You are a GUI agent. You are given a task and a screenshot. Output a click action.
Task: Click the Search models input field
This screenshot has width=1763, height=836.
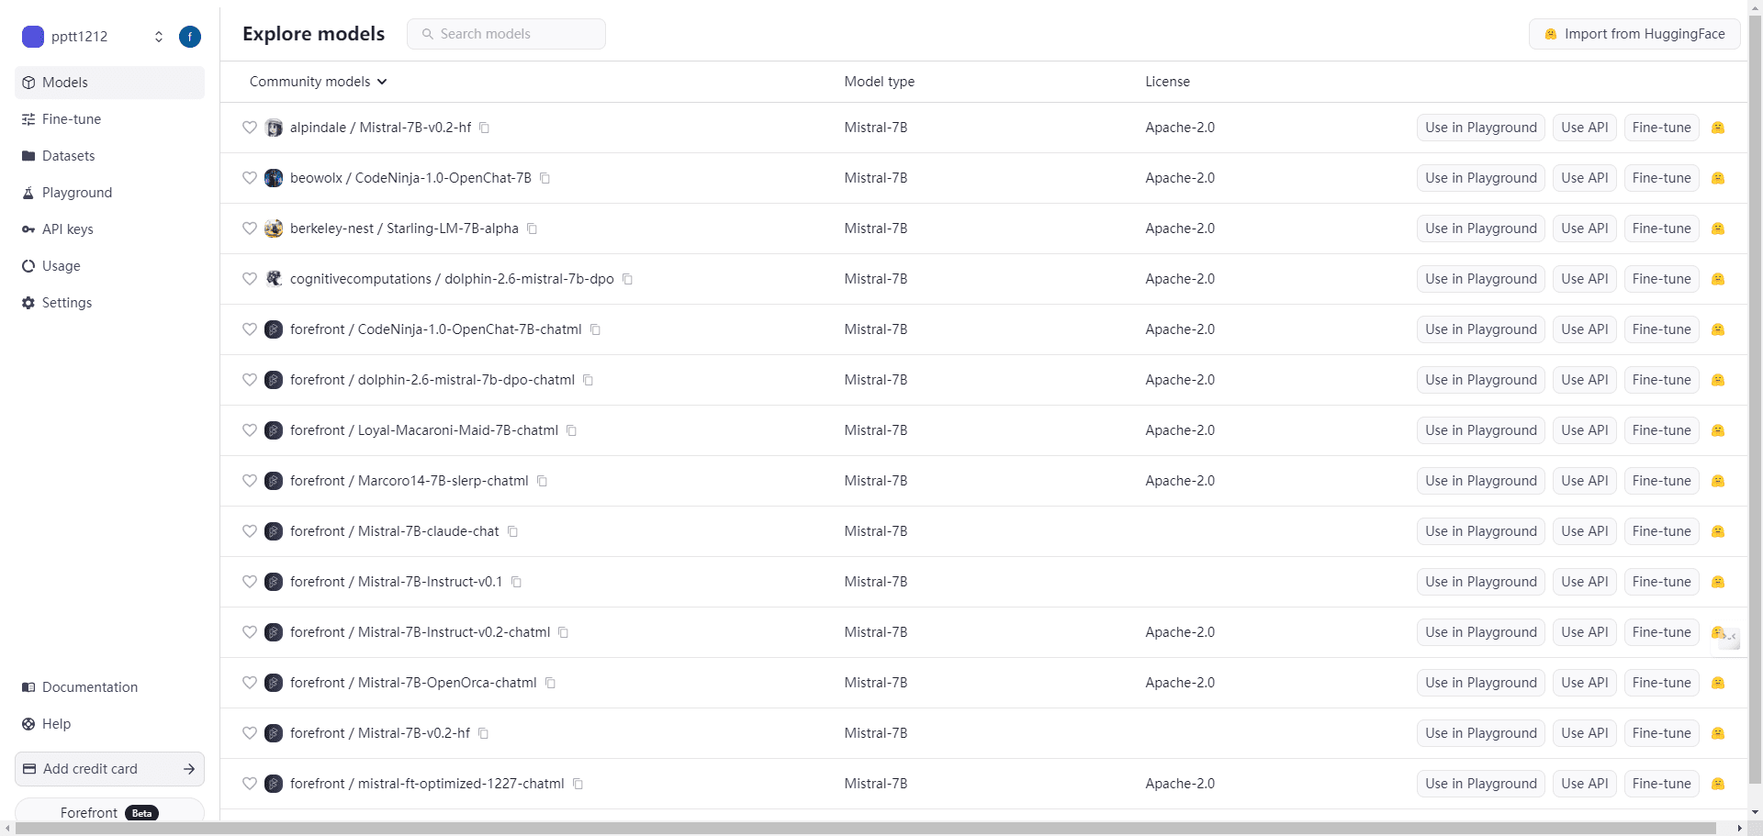point(506,34)
